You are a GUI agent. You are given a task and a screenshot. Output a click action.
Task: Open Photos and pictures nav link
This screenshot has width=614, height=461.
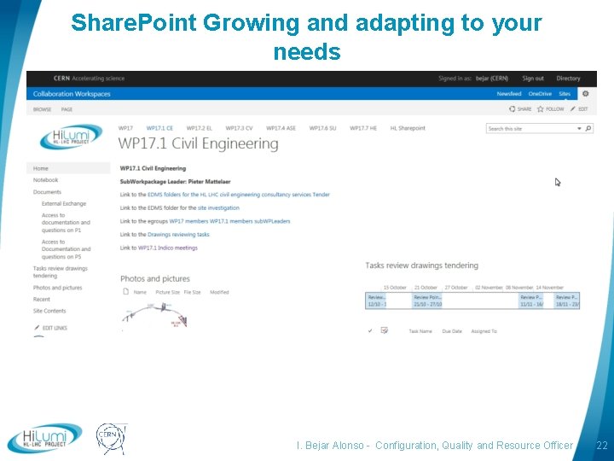pyautogui.click(x=58, y=288)
